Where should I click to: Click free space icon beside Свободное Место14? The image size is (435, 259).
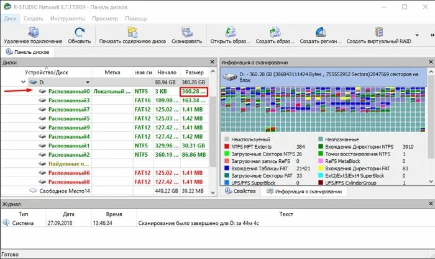(x=33, y=191)
